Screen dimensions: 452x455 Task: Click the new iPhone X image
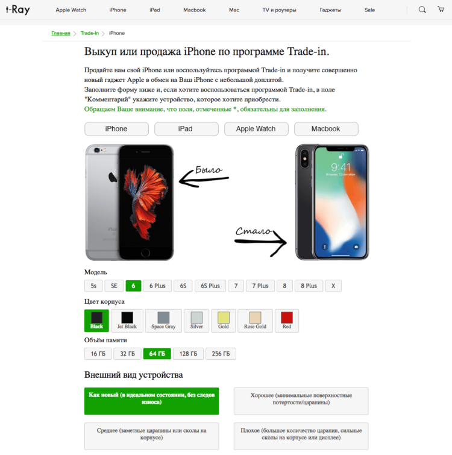pos(332,202)
